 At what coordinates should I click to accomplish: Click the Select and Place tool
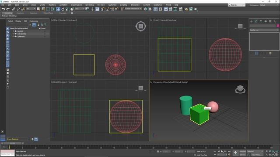click(x=72, y=9)
